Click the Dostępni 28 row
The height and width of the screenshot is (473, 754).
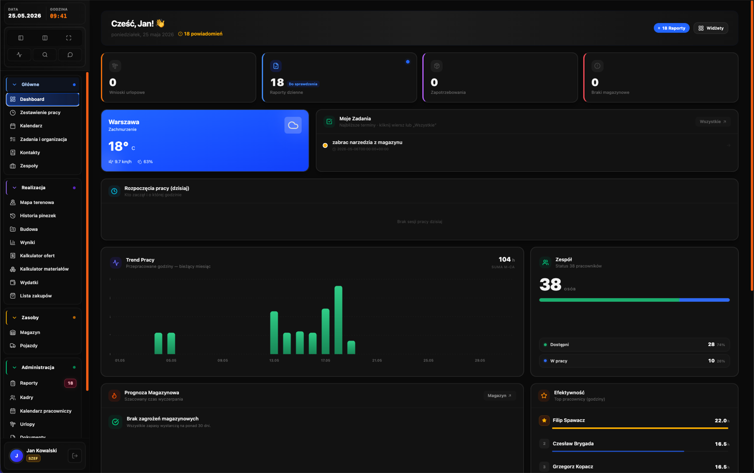coord(634,345)
